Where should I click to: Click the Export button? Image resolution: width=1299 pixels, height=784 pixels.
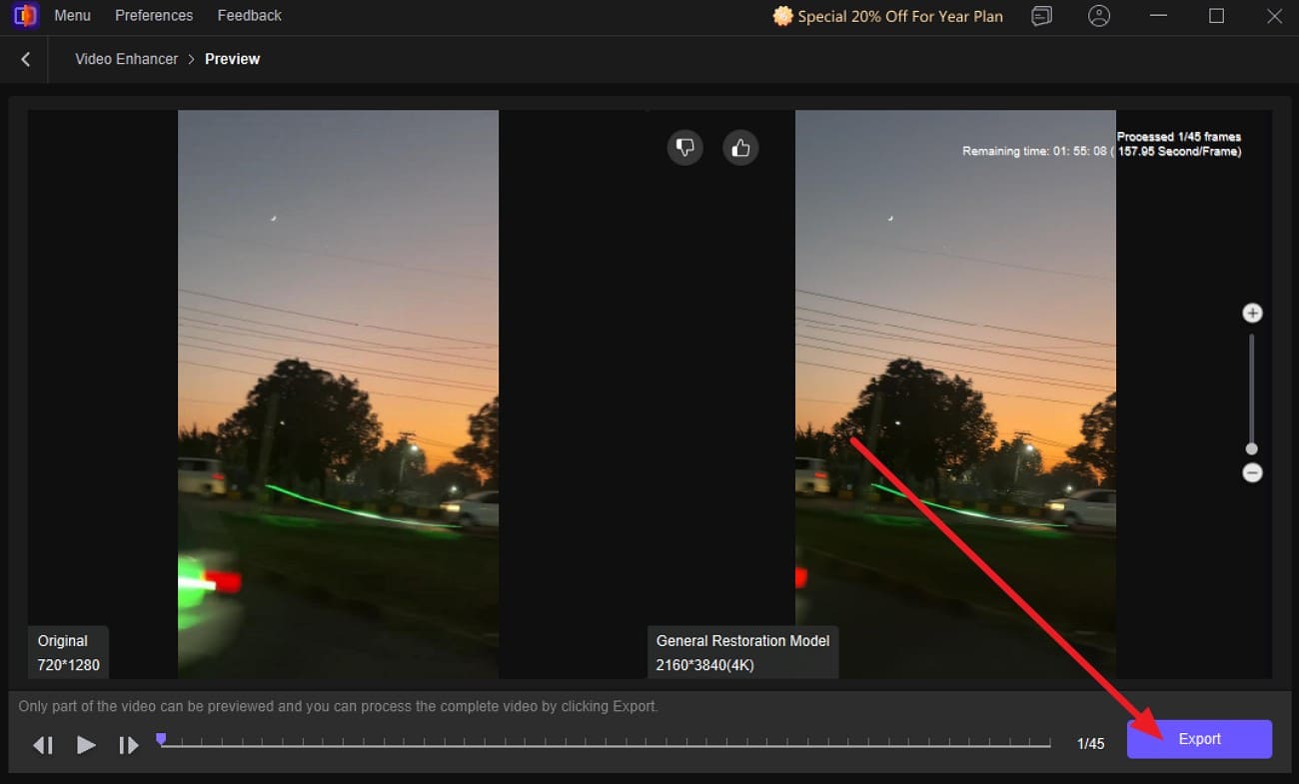1199,739
